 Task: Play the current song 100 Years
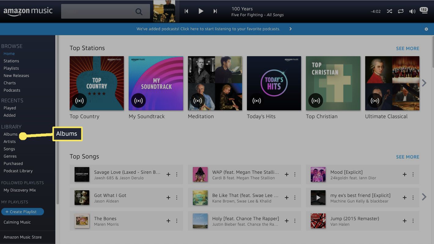click(x=201, y=11)
